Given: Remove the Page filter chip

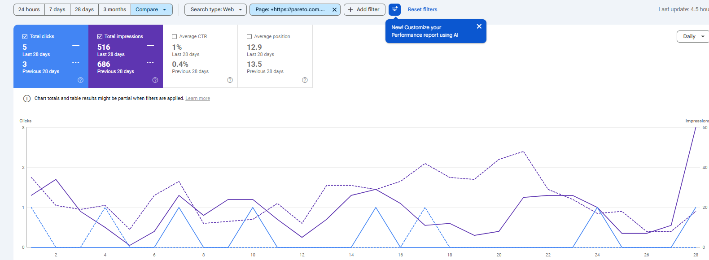Looking at the screenshot, I should (334, 9).
